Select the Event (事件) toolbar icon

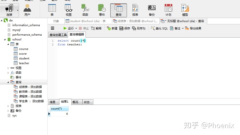102,10
